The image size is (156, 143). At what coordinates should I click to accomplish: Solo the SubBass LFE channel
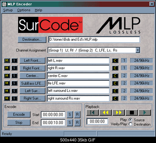click(x=14, y=83)
